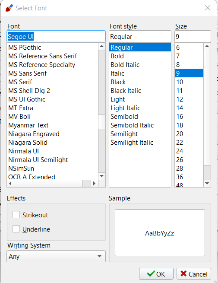The width and height of the screenshot is (218, 283).
Task: Select font size 28
Action: (x=189, y=169)
